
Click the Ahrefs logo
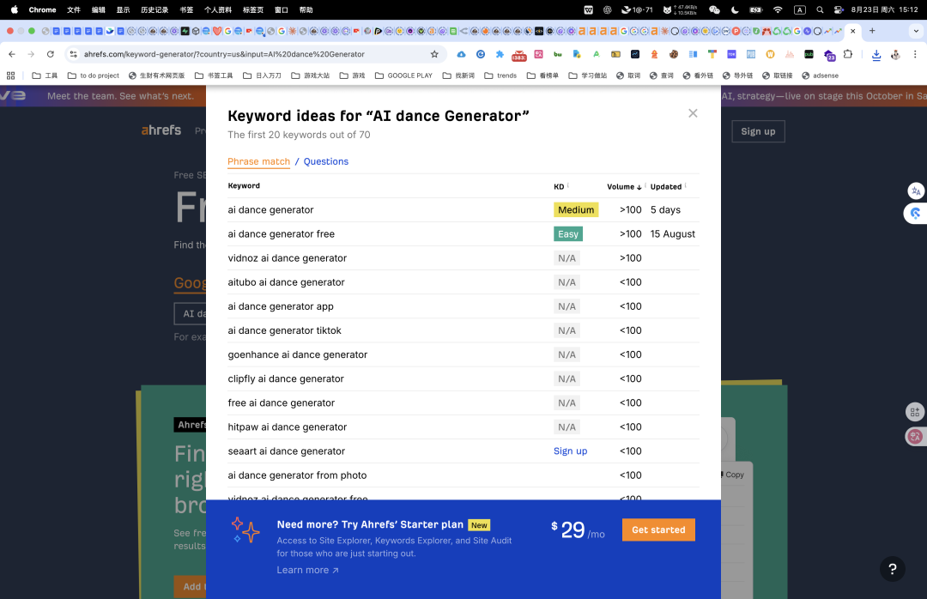pyautogui.click(x=161, y=130)
